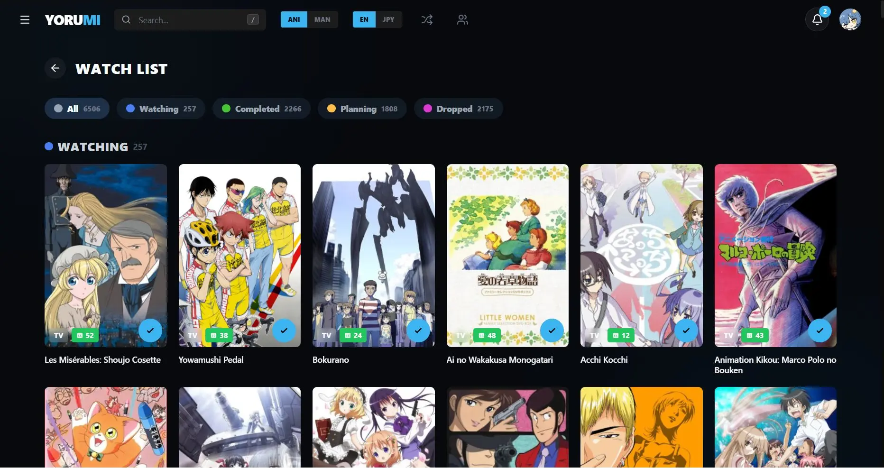Screen dimensions: 884x468
Task: Select the Dropped filter tab
Action: click(458, 109)
